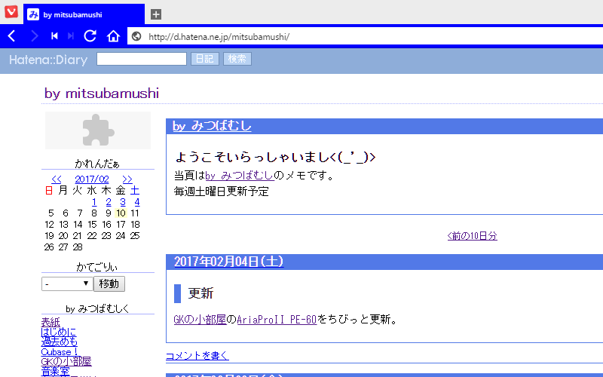Click the 日記 search button
The height and width of the screenshot is (377, 603).
click(204, 59)
